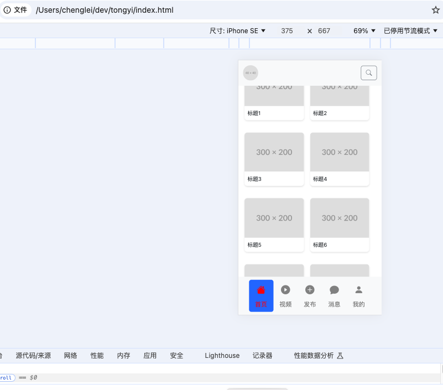Click the 首页 label in bottom nav
This screenshot has width=443, height=390.
261,304
